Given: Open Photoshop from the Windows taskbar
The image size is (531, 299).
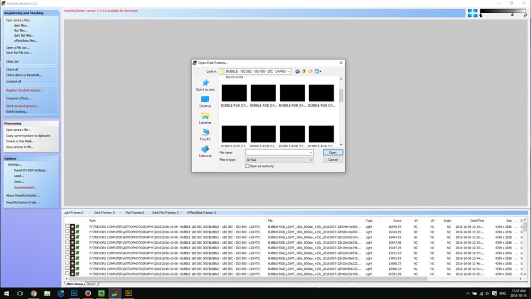Looking at the screenshot, I should pyautogui.click(x=74, y=293).
